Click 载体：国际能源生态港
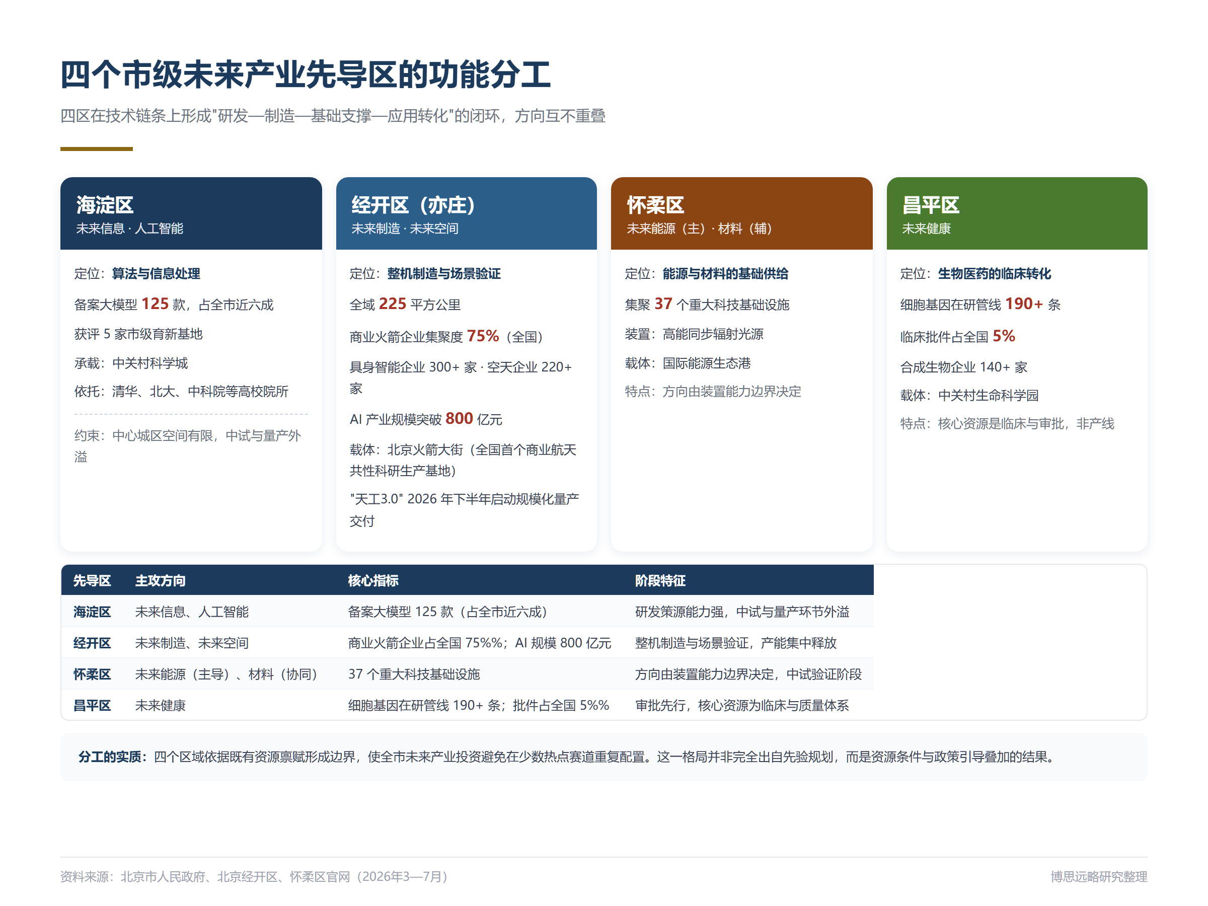Viewport: 1208px width, 906px height. pyautogui.click(x=688, y=363)
